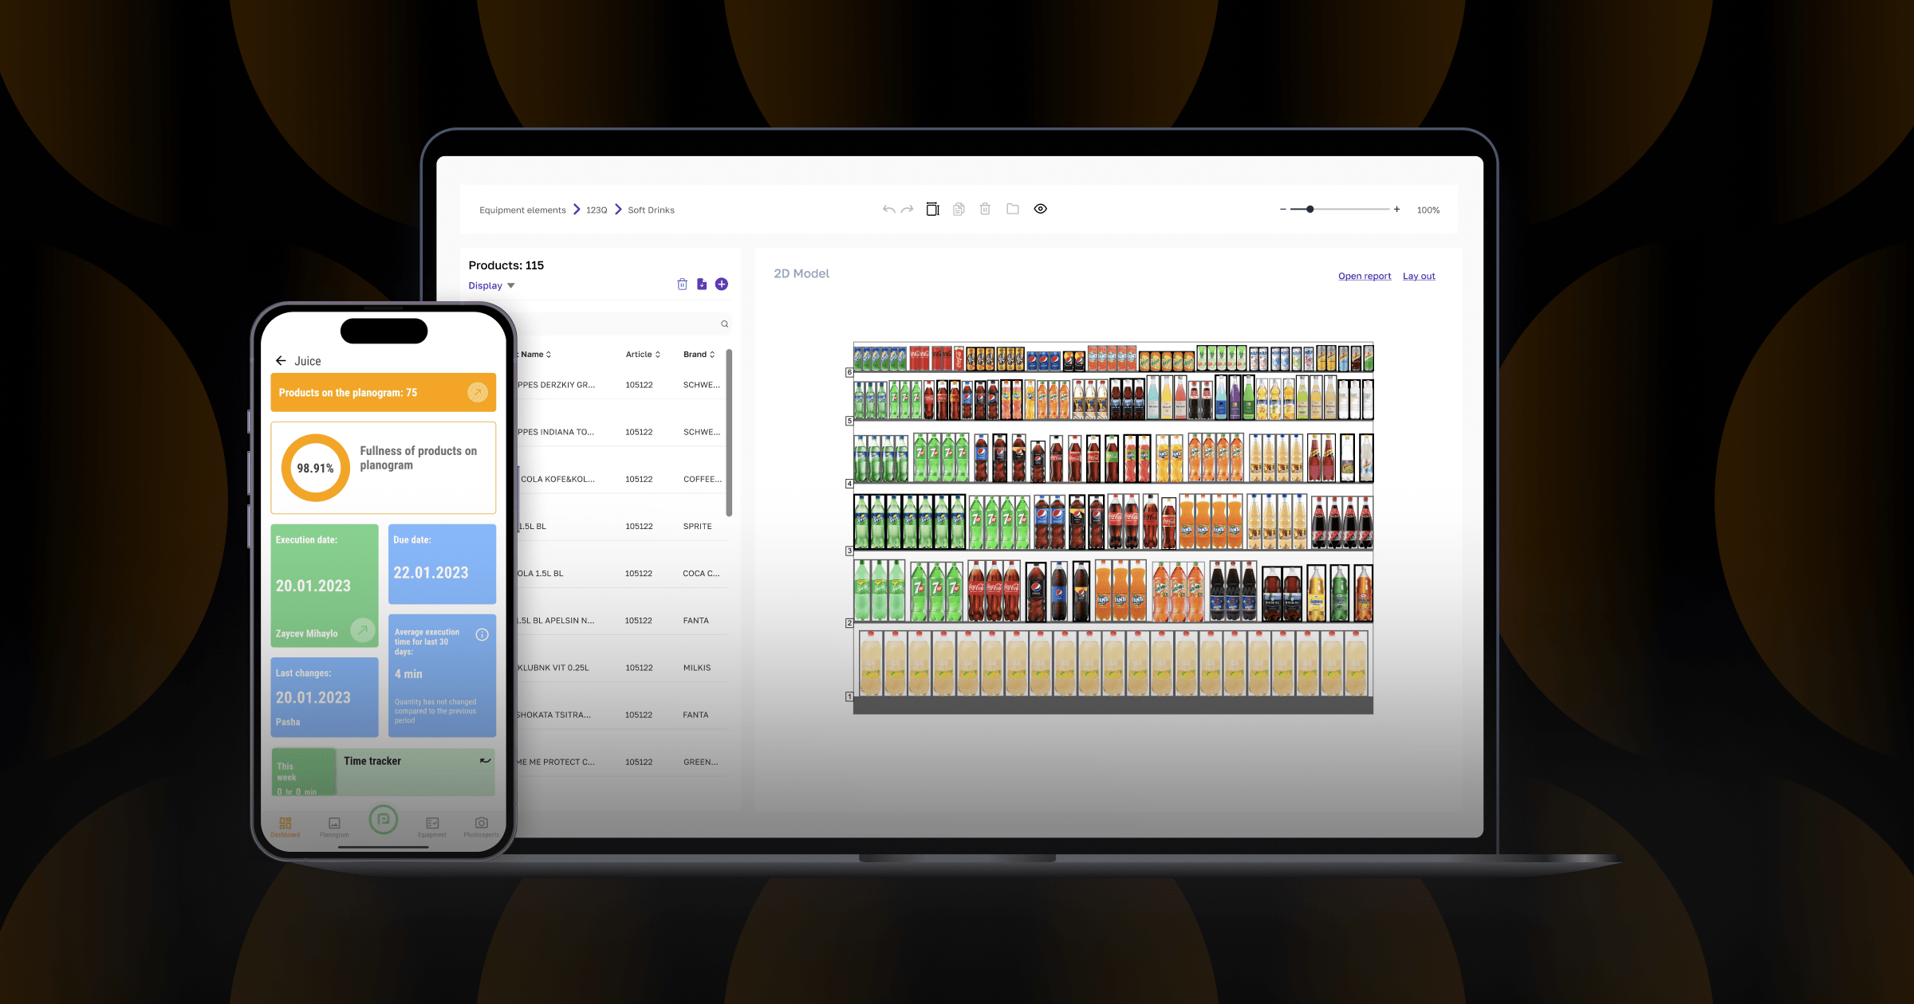Toggle the eye visibility icon in toolbar
This screenshot has height=1004, width=1914.
(x=1040, y=209)
